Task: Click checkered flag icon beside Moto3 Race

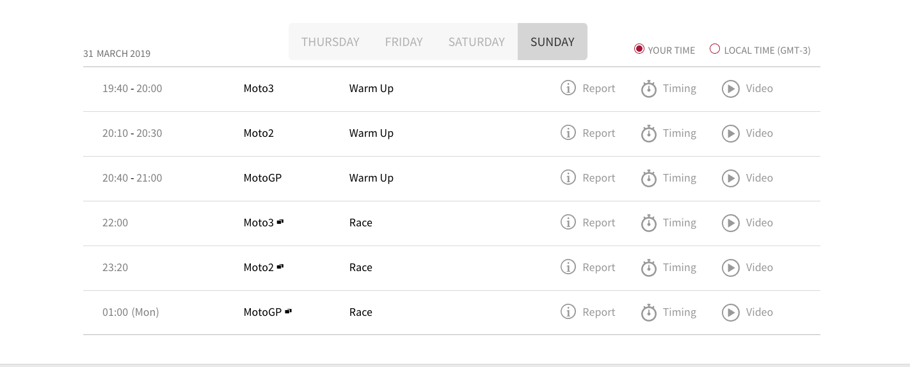Action: click(x=280, y=222)
